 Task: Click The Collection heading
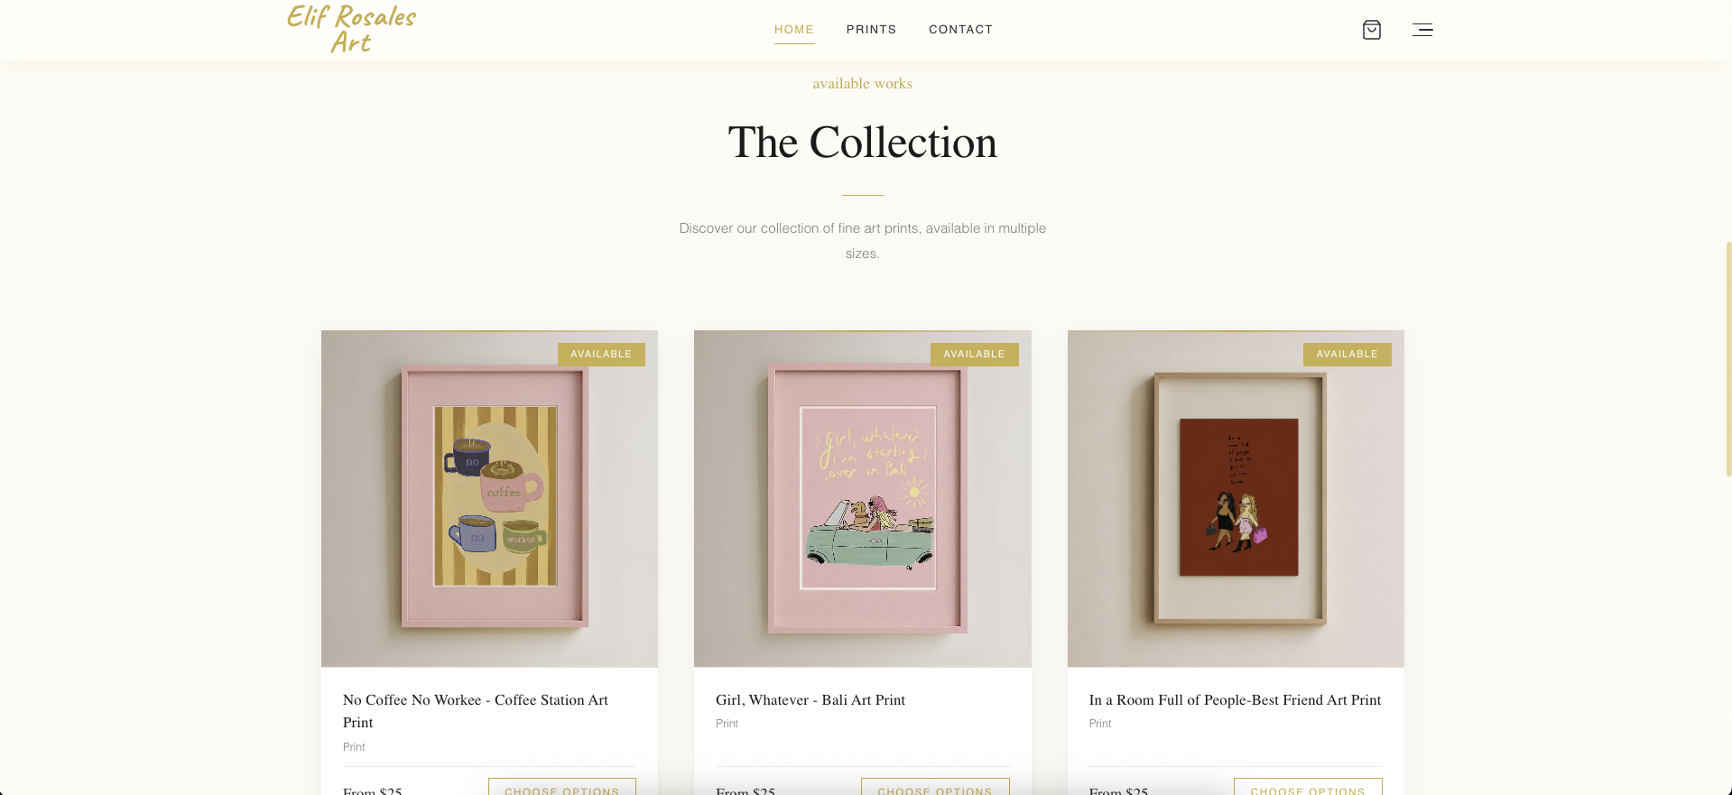tap(862, 143)
